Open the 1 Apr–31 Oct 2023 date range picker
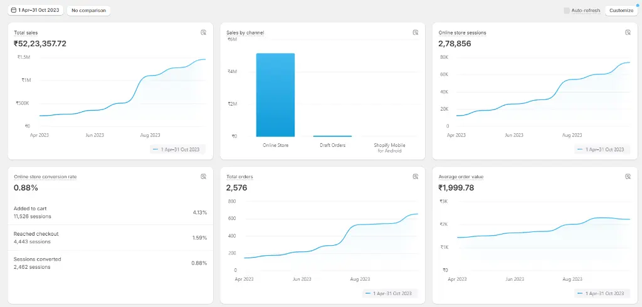 pyautogui.click(x=36, y=10)
